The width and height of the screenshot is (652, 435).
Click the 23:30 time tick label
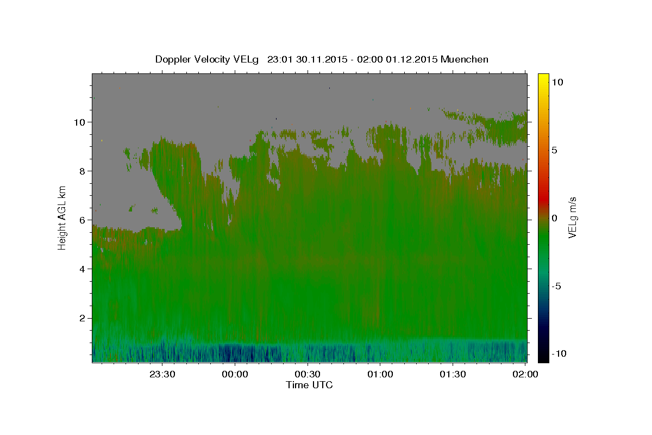(162, 374)
